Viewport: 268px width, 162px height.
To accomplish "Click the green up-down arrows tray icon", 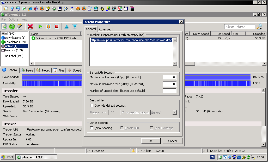I will pos(248,157).
